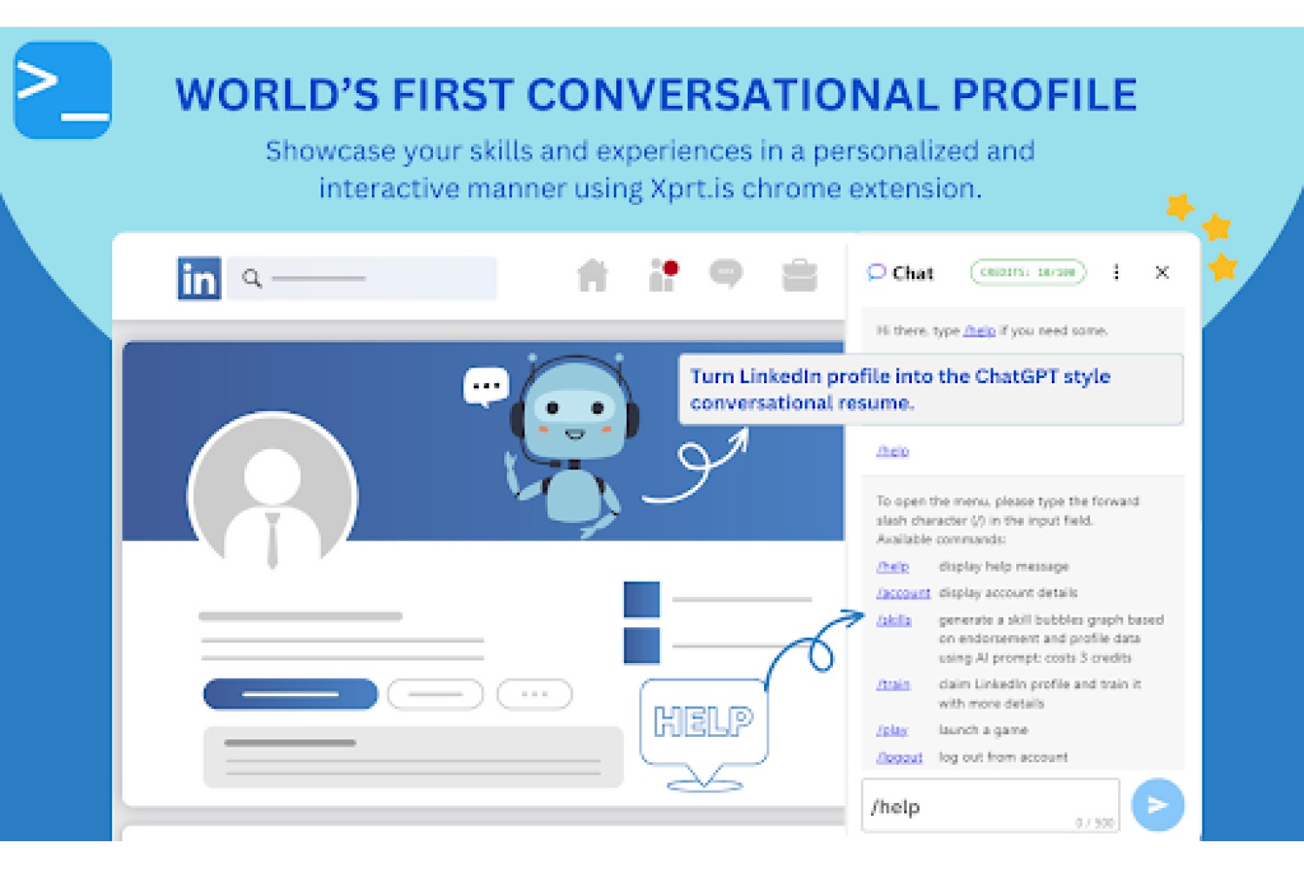Click the Chat title text

coord(913,273)
